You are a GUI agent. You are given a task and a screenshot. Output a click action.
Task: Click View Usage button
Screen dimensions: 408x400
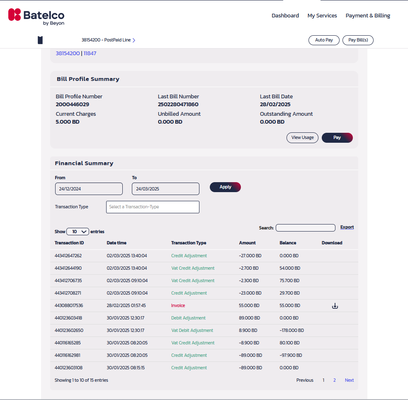[302, 138]
